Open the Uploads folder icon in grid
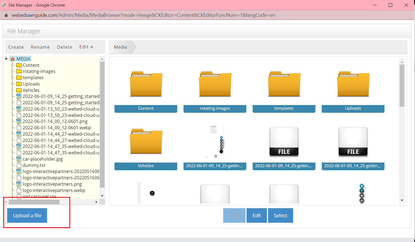415x242 pixels. (x=353, y=84)
